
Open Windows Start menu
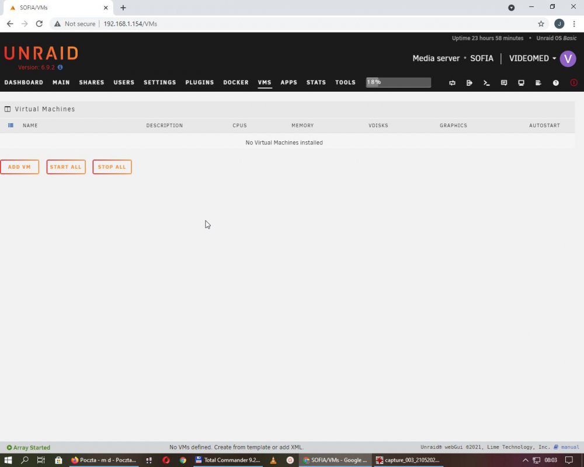coord(8,460)
